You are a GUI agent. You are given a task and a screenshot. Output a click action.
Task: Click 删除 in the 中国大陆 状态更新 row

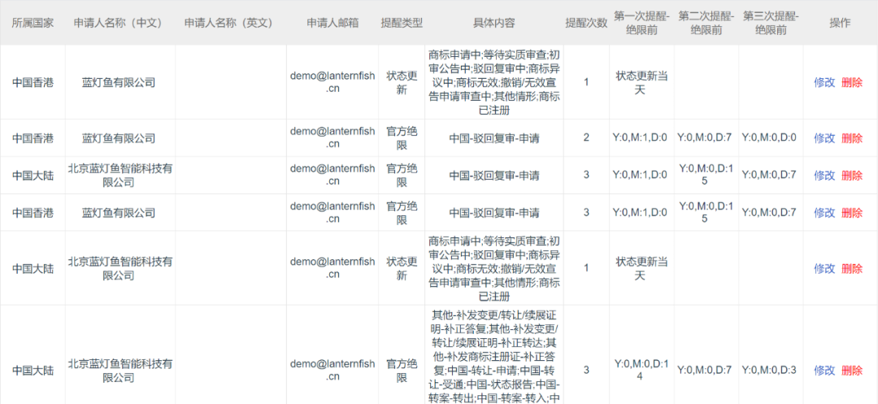[852, 268]
